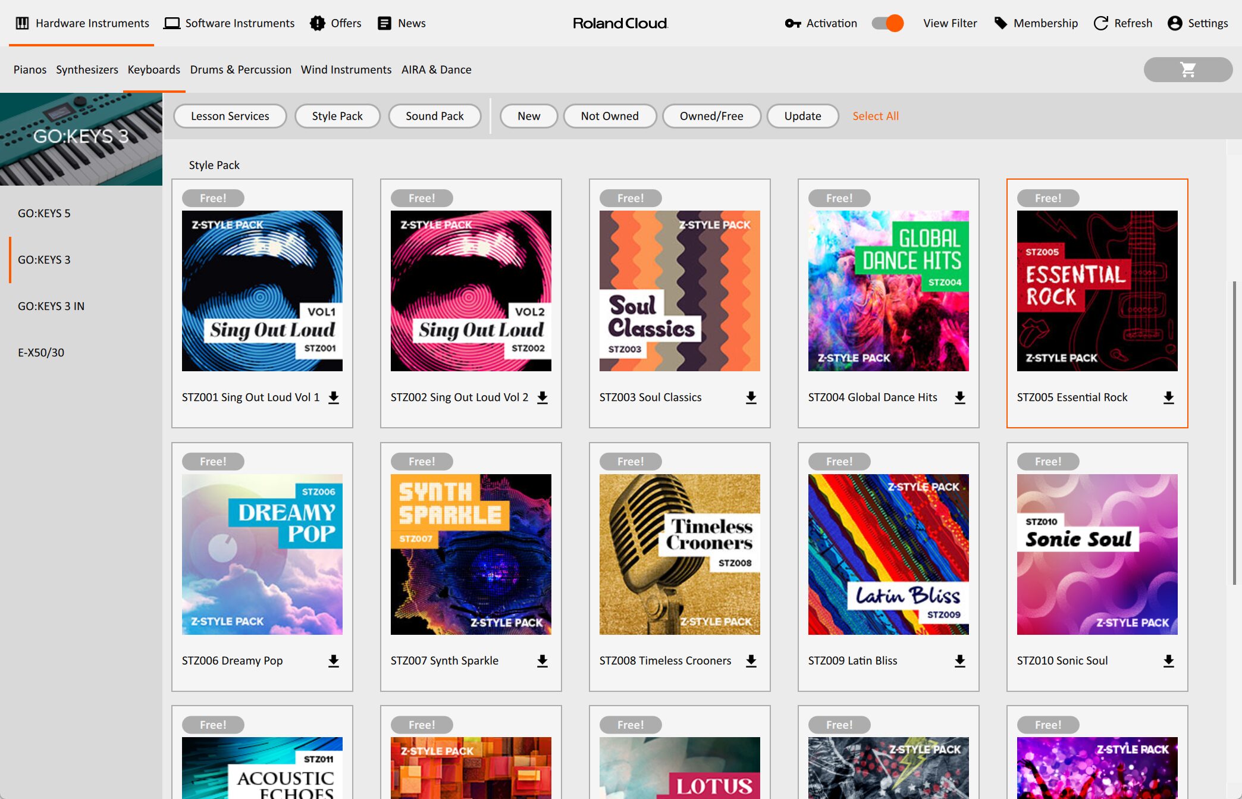Click the Hardware Instruments keyboard icon
This screenshot has height=799, width=1242.
click(22, 23)
